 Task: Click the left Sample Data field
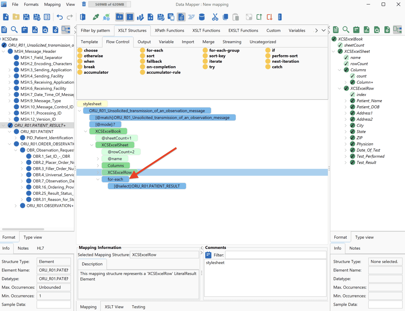point(54,304)
